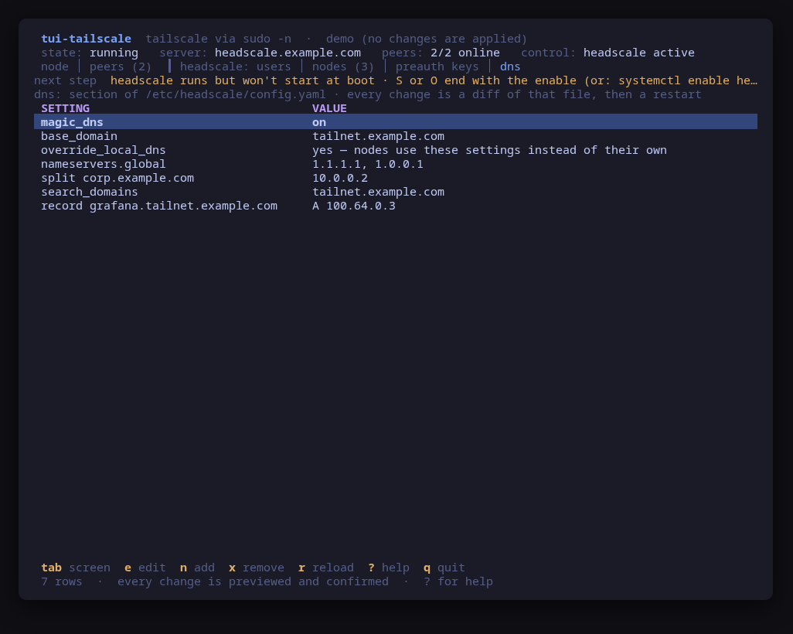Click the nameserver value 1.1.1.1, 1.0.0.1
Screen dimensions: 793x634
368,164
